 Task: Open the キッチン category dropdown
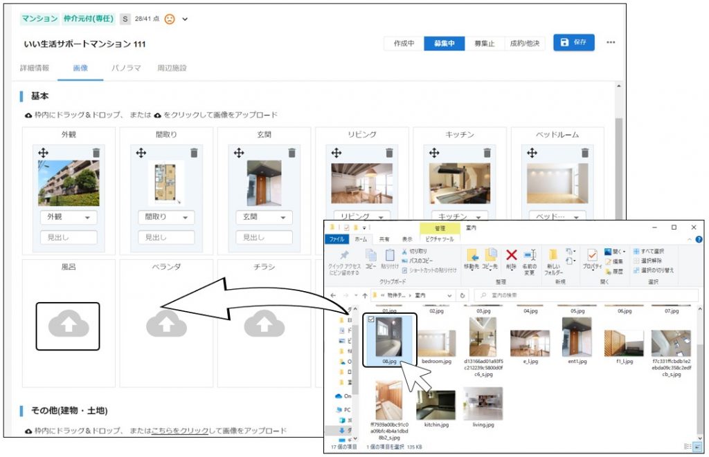point(460,216)
